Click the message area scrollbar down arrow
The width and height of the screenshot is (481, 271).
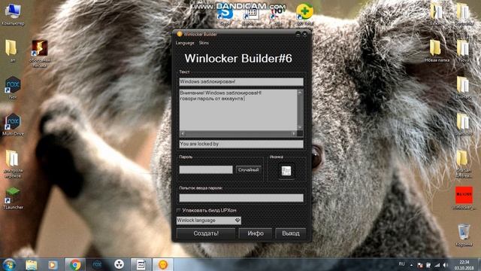pos(300,127)
